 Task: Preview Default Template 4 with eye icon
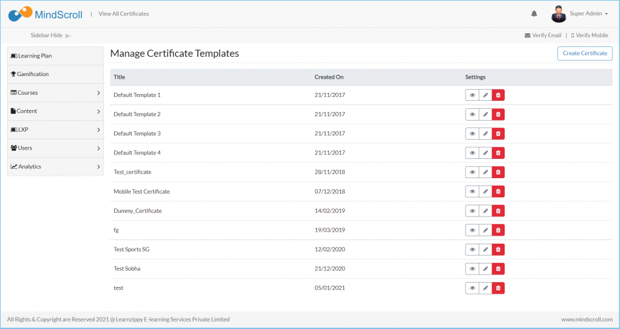(x=472, y=153)
